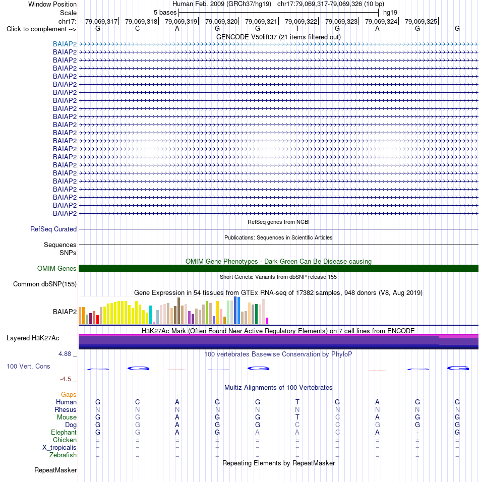Open the Layered H3K27Ac track label

click(x=33, y=338)
